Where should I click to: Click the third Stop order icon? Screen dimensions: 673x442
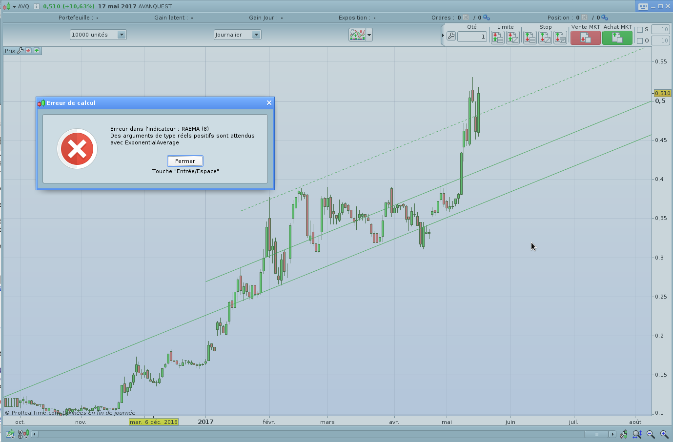560,37
